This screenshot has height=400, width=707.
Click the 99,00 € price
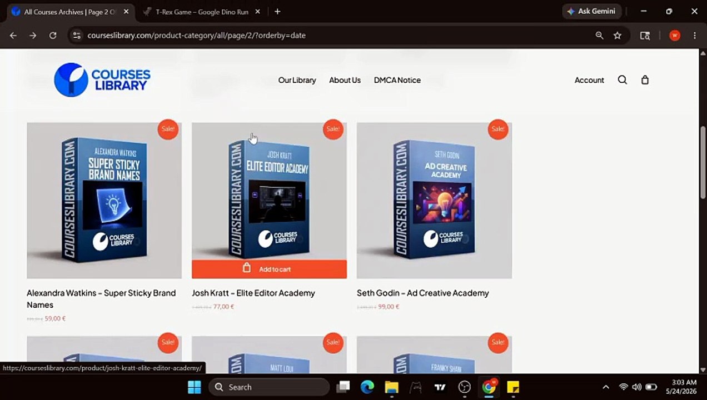(389, 307)
